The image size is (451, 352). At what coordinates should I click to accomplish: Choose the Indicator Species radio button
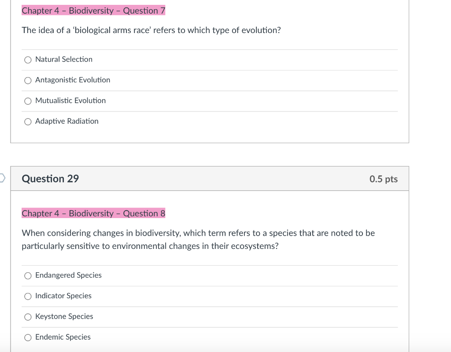pos(28,296)
